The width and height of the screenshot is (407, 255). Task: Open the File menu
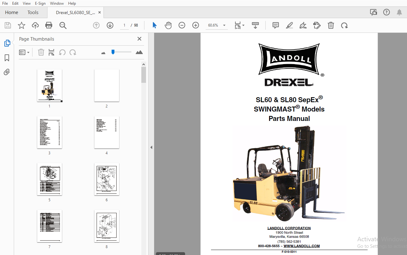[5, 3]
